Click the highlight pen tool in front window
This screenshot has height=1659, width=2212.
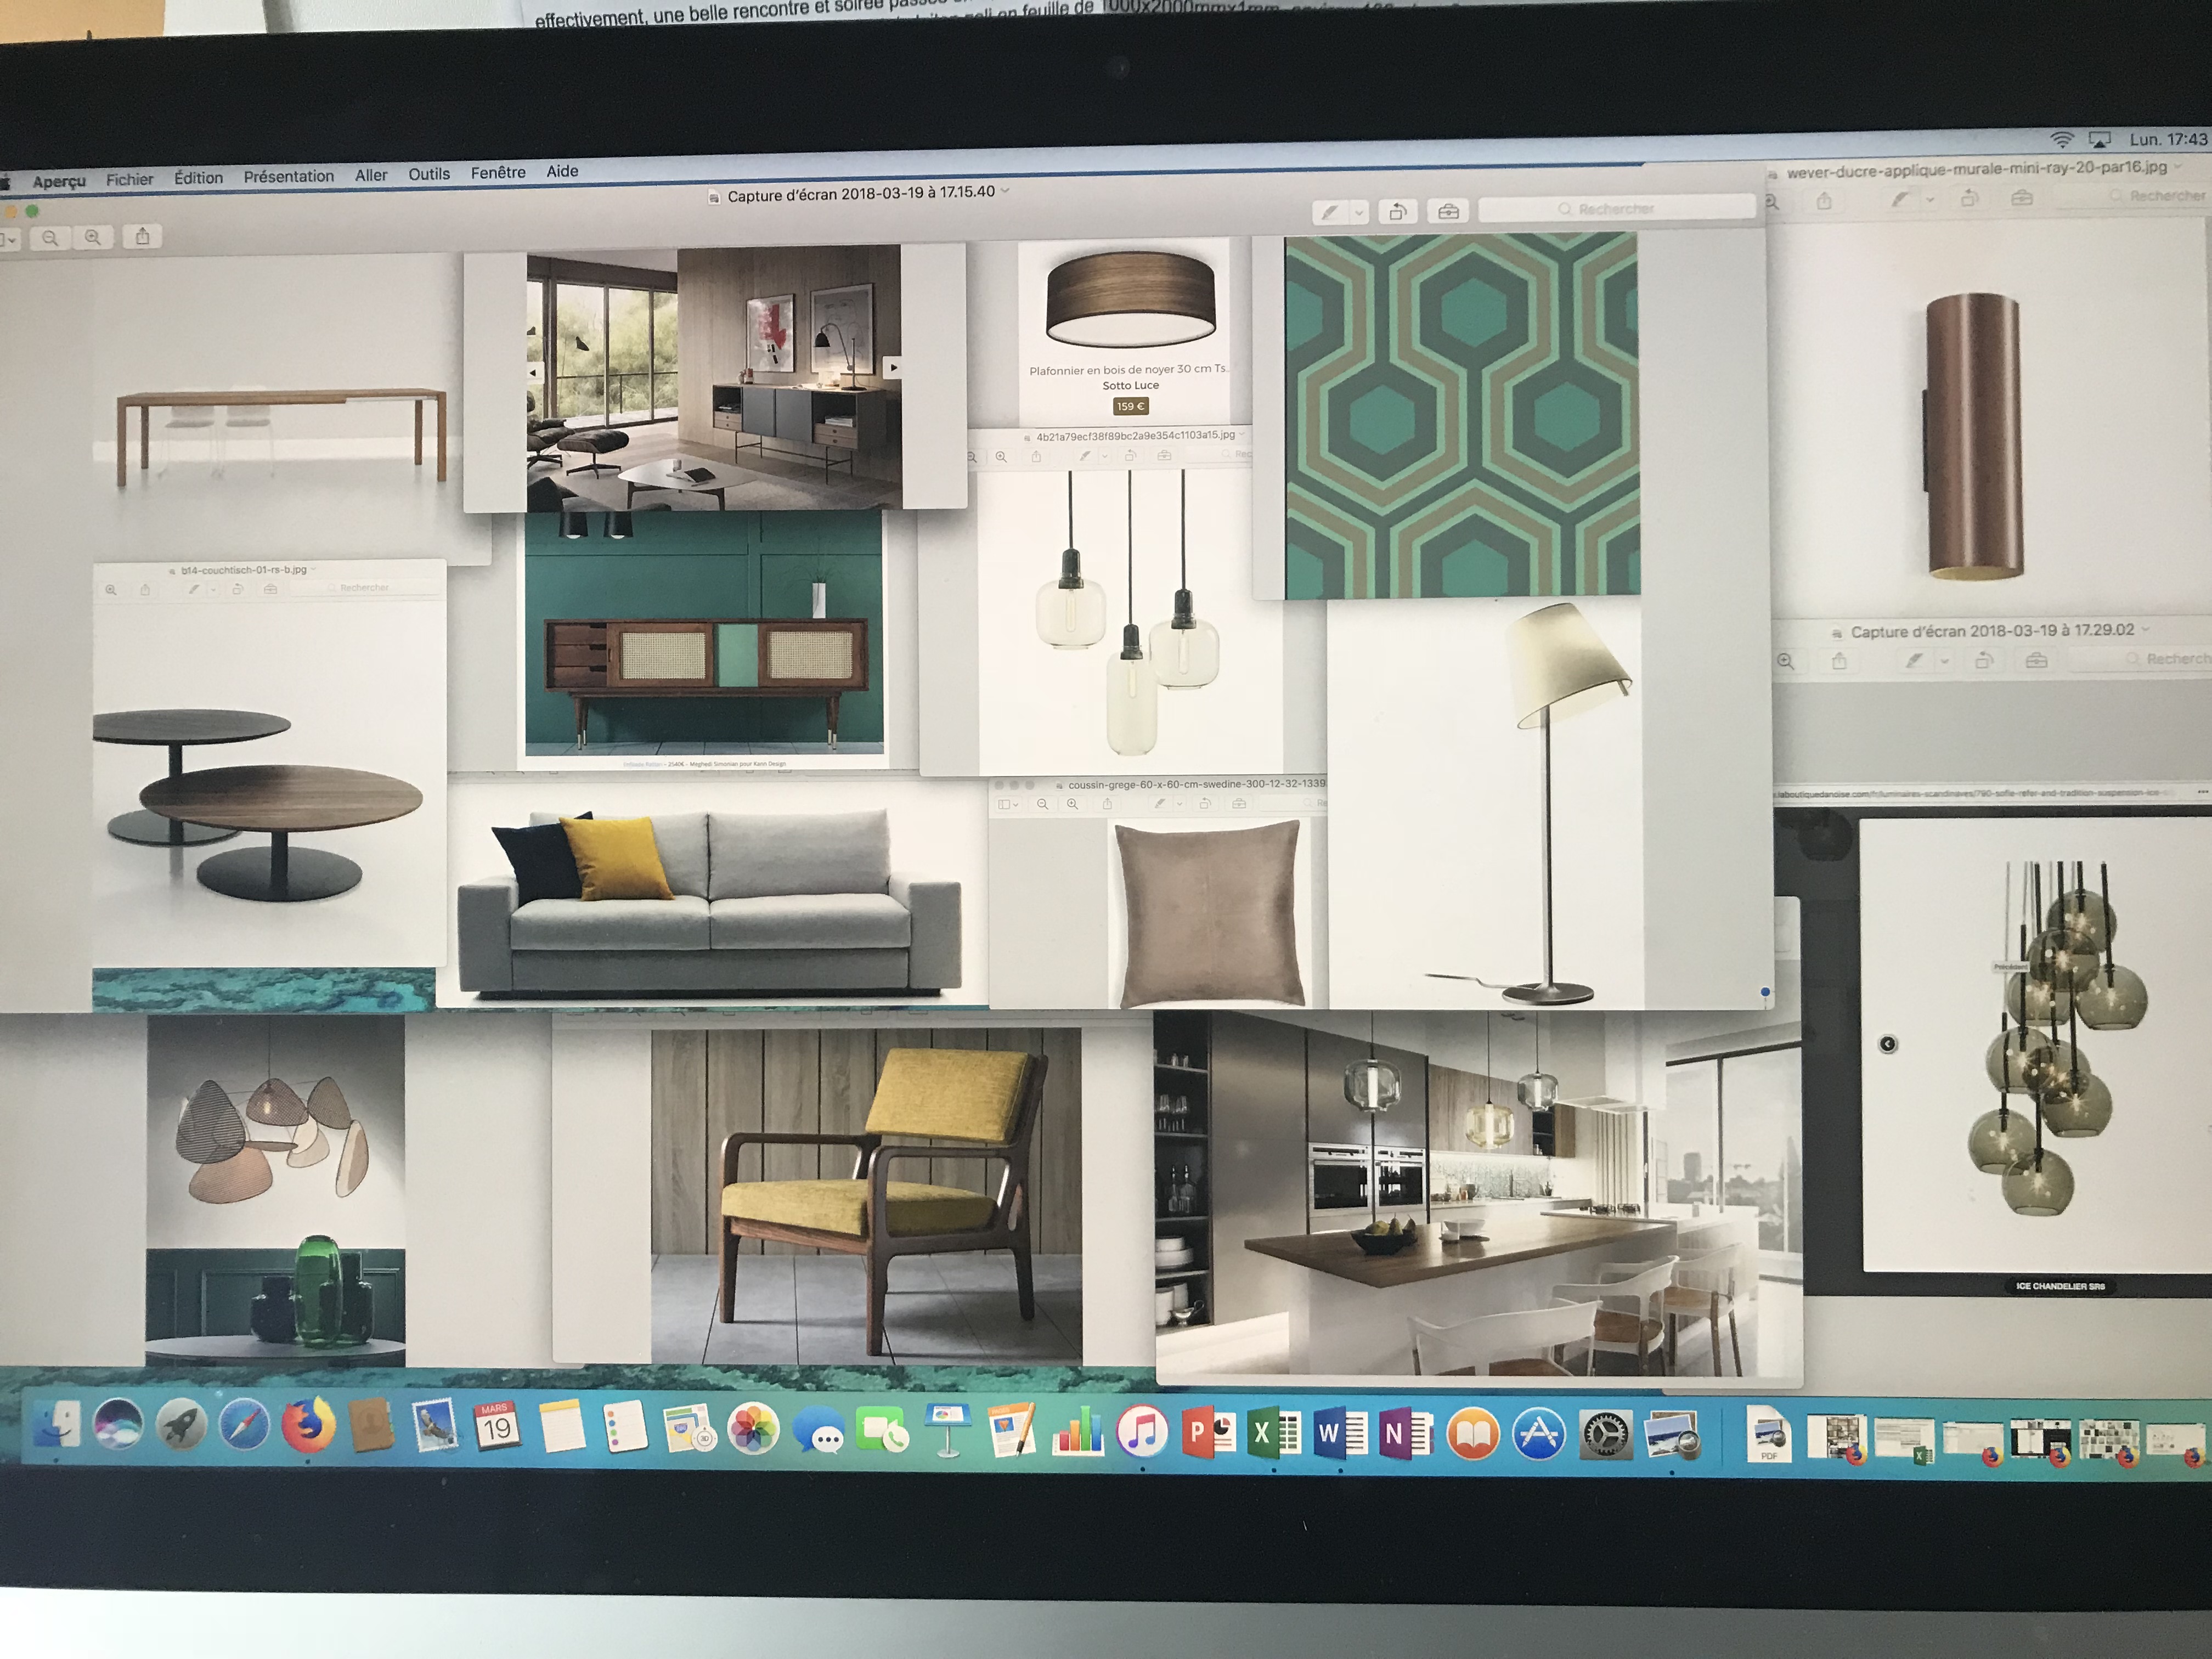point(1330,212)
